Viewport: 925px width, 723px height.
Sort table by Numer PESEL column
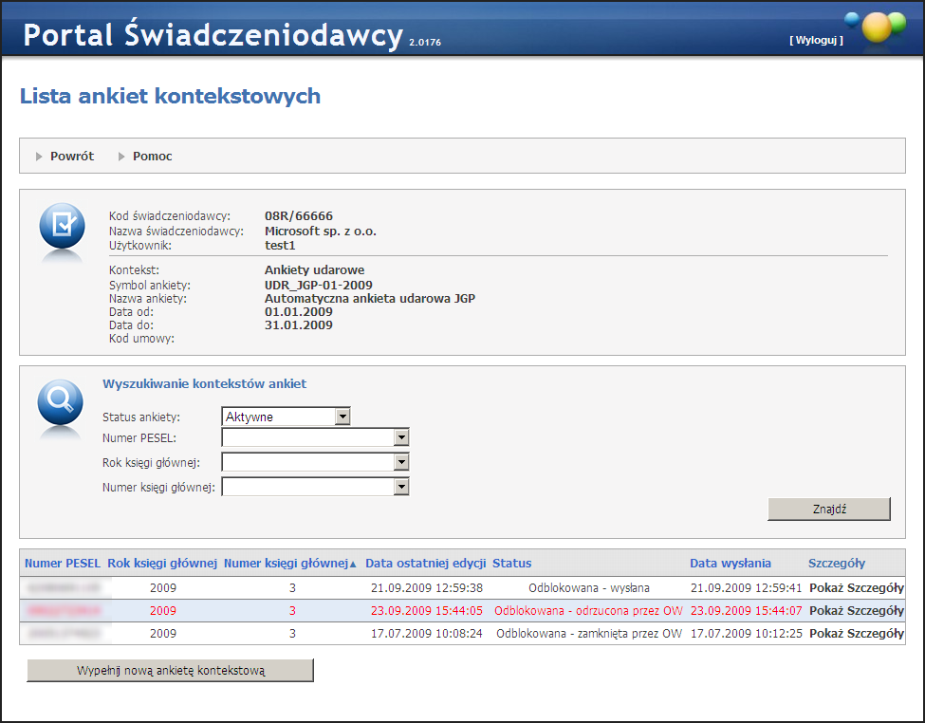pyautogui.click(x=63, y=563)
